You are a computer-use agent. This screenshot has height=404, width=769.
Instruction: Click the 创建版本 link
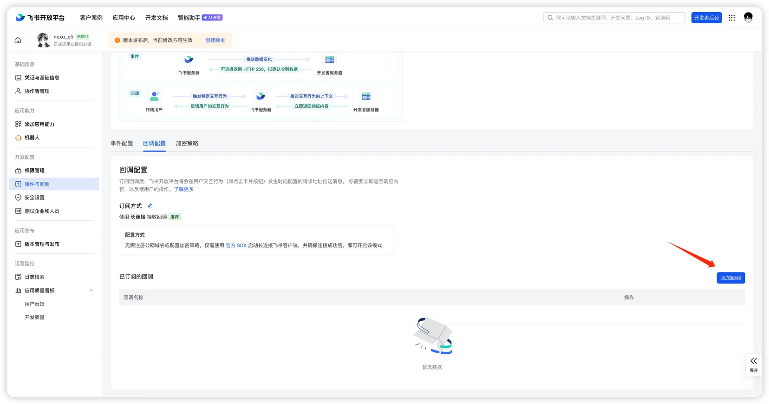(x=215, y=40)
